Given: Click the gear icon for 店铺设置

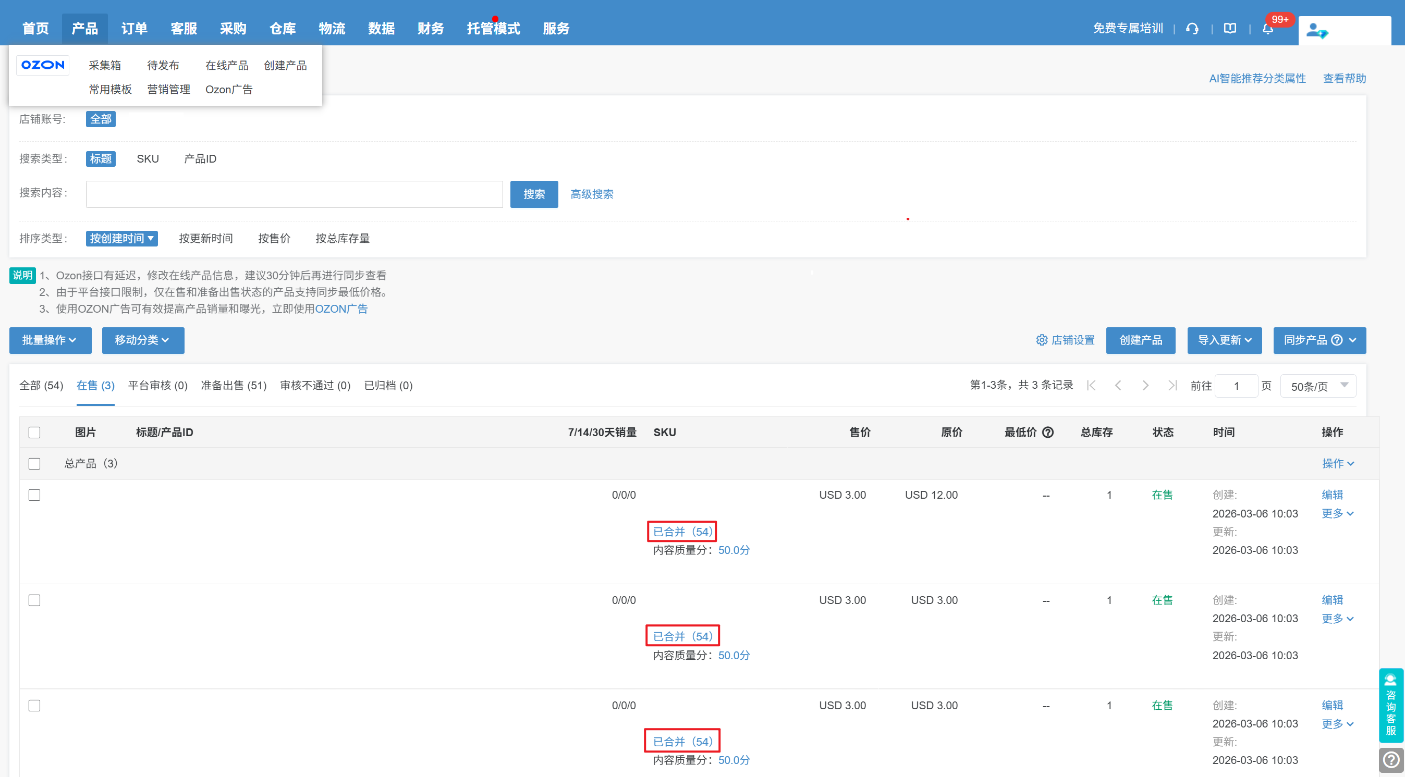Looking at the screenshot, I should pyautogui.click(x=1041, y=340).
